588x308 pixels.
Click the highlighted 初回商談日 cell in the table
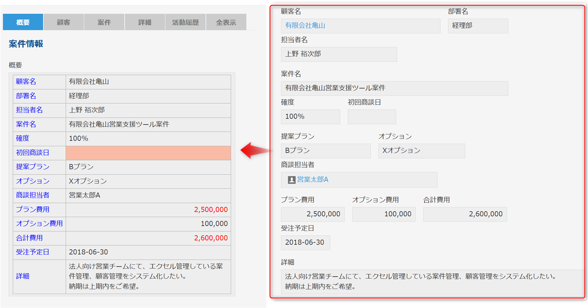click(x=148, y=153)
